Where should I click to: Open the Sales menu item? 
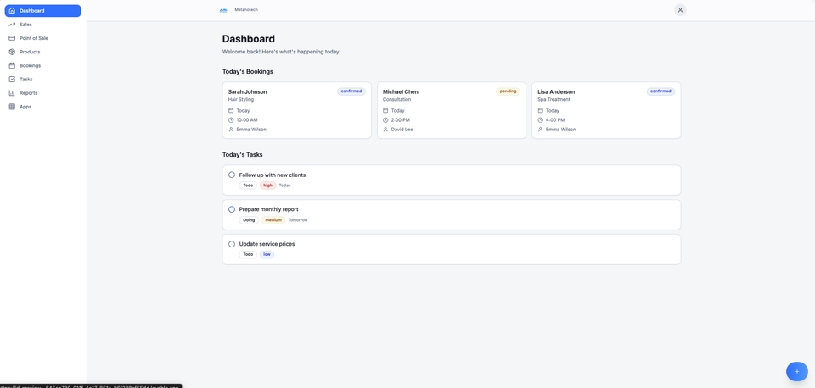pos(26,25)
